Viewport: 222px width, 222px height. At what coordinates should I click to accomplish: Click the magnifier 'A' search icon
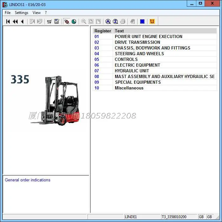[108, 22]
